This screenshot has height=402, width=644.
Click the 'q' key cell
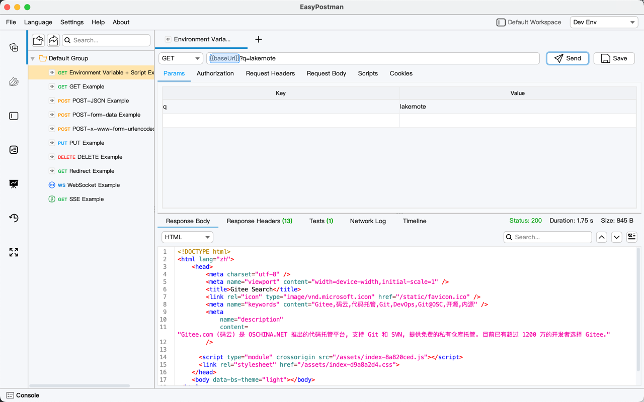coord(281,107)
